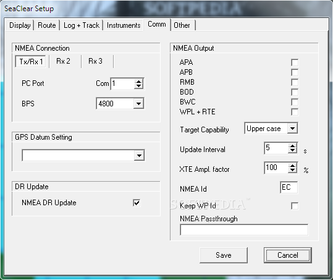Increase the XTE Ampl. factor value
This screenshot has height=280, width=333.
293,166
